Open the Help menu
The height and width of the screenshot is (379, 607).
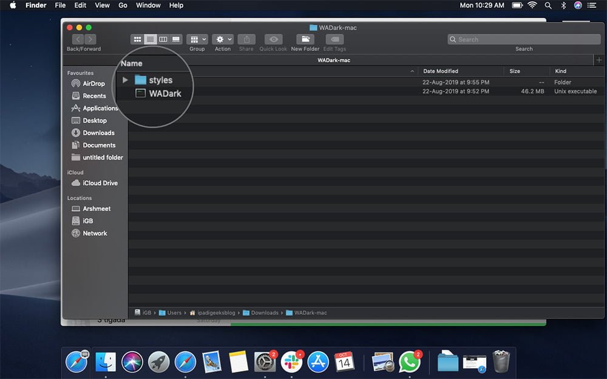click(x=176, y=5)
